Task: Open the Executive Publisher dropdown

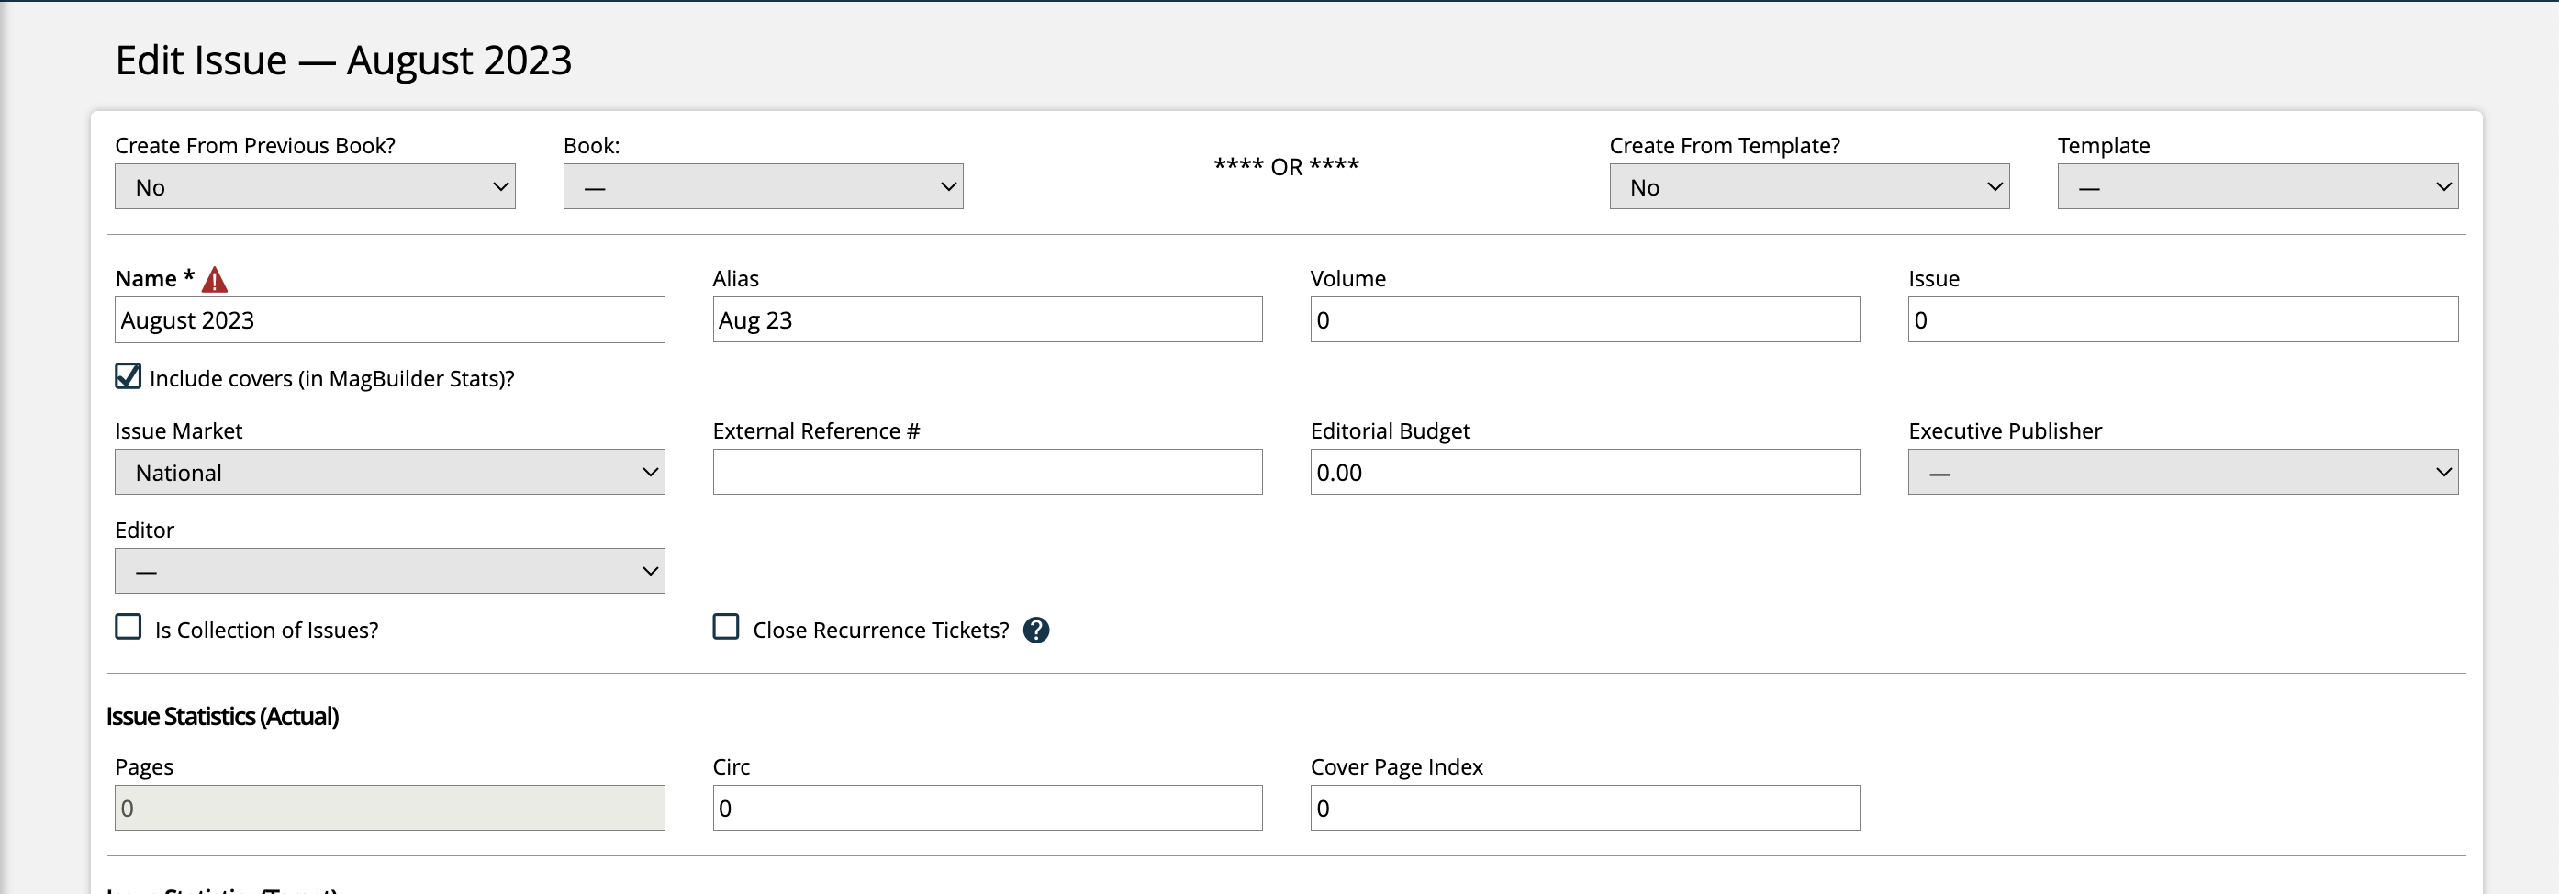Action: pyautogui.click(x=2182, y=472)
